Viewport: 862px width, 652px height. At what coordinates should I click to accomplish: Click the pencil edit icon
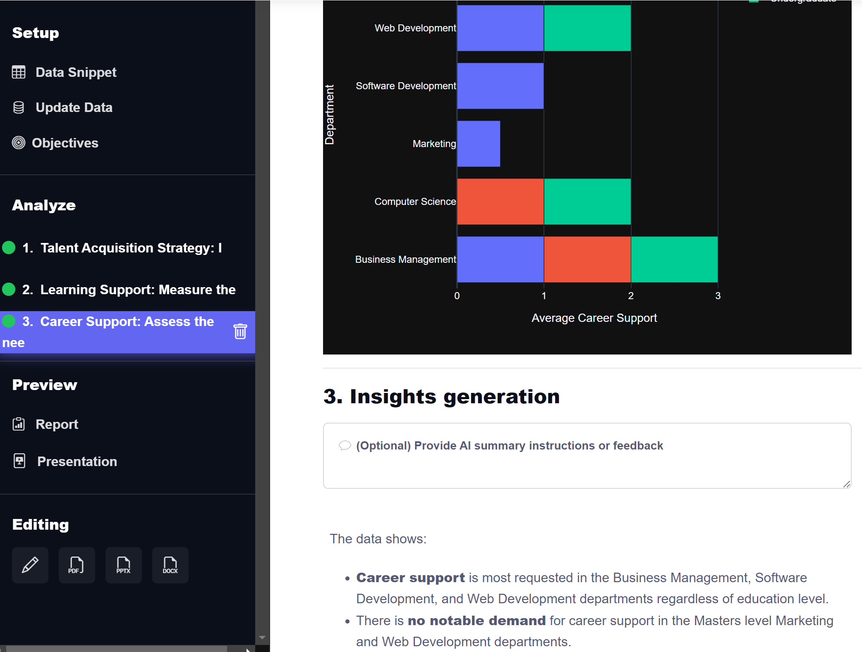coord(30,565)
